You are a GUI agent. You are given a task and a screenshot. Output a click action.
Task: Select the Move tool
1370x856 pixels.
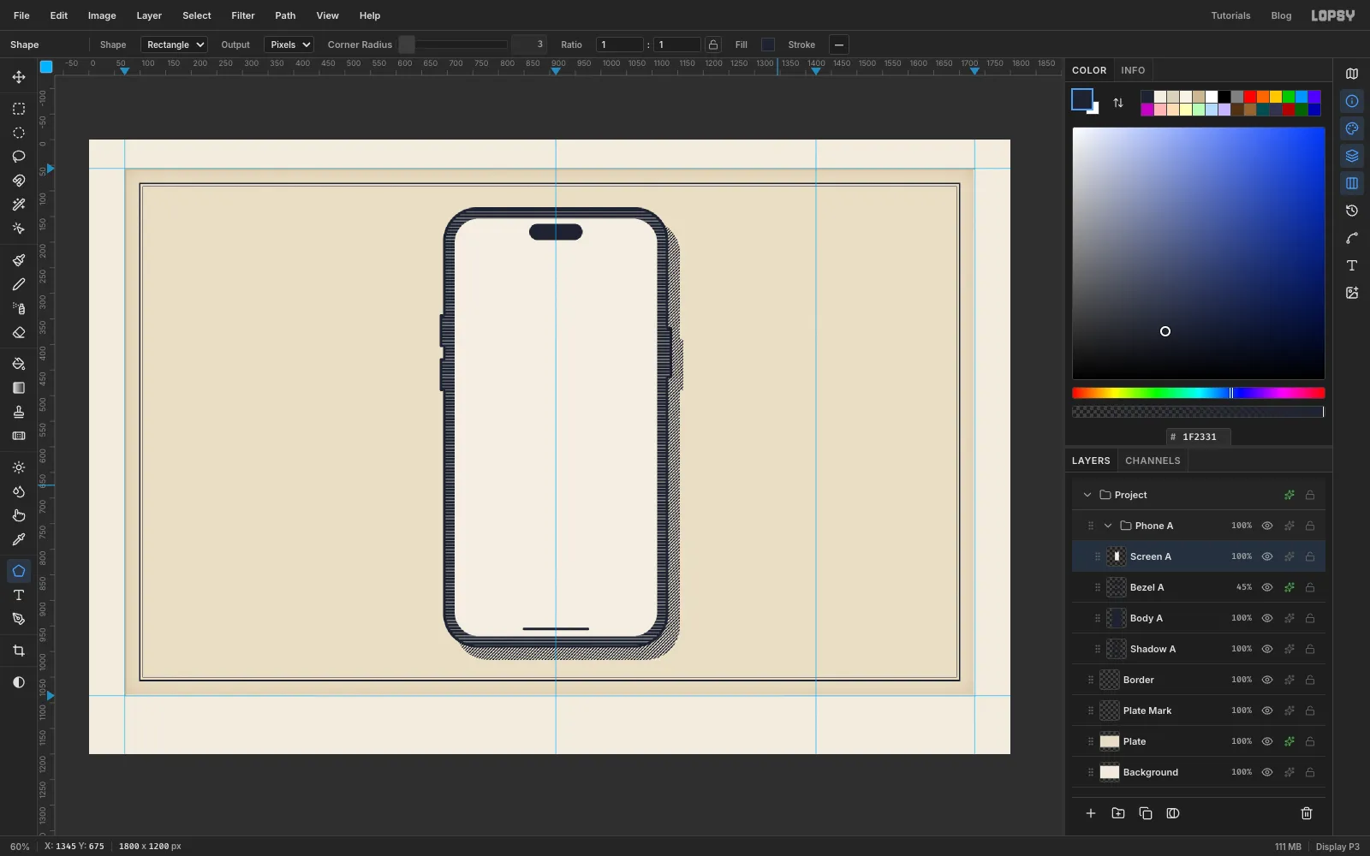[x=19, y=77]
